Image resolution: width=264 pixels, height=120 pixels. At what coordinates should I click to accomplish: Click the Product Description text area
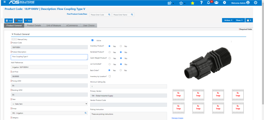point(49,57)
